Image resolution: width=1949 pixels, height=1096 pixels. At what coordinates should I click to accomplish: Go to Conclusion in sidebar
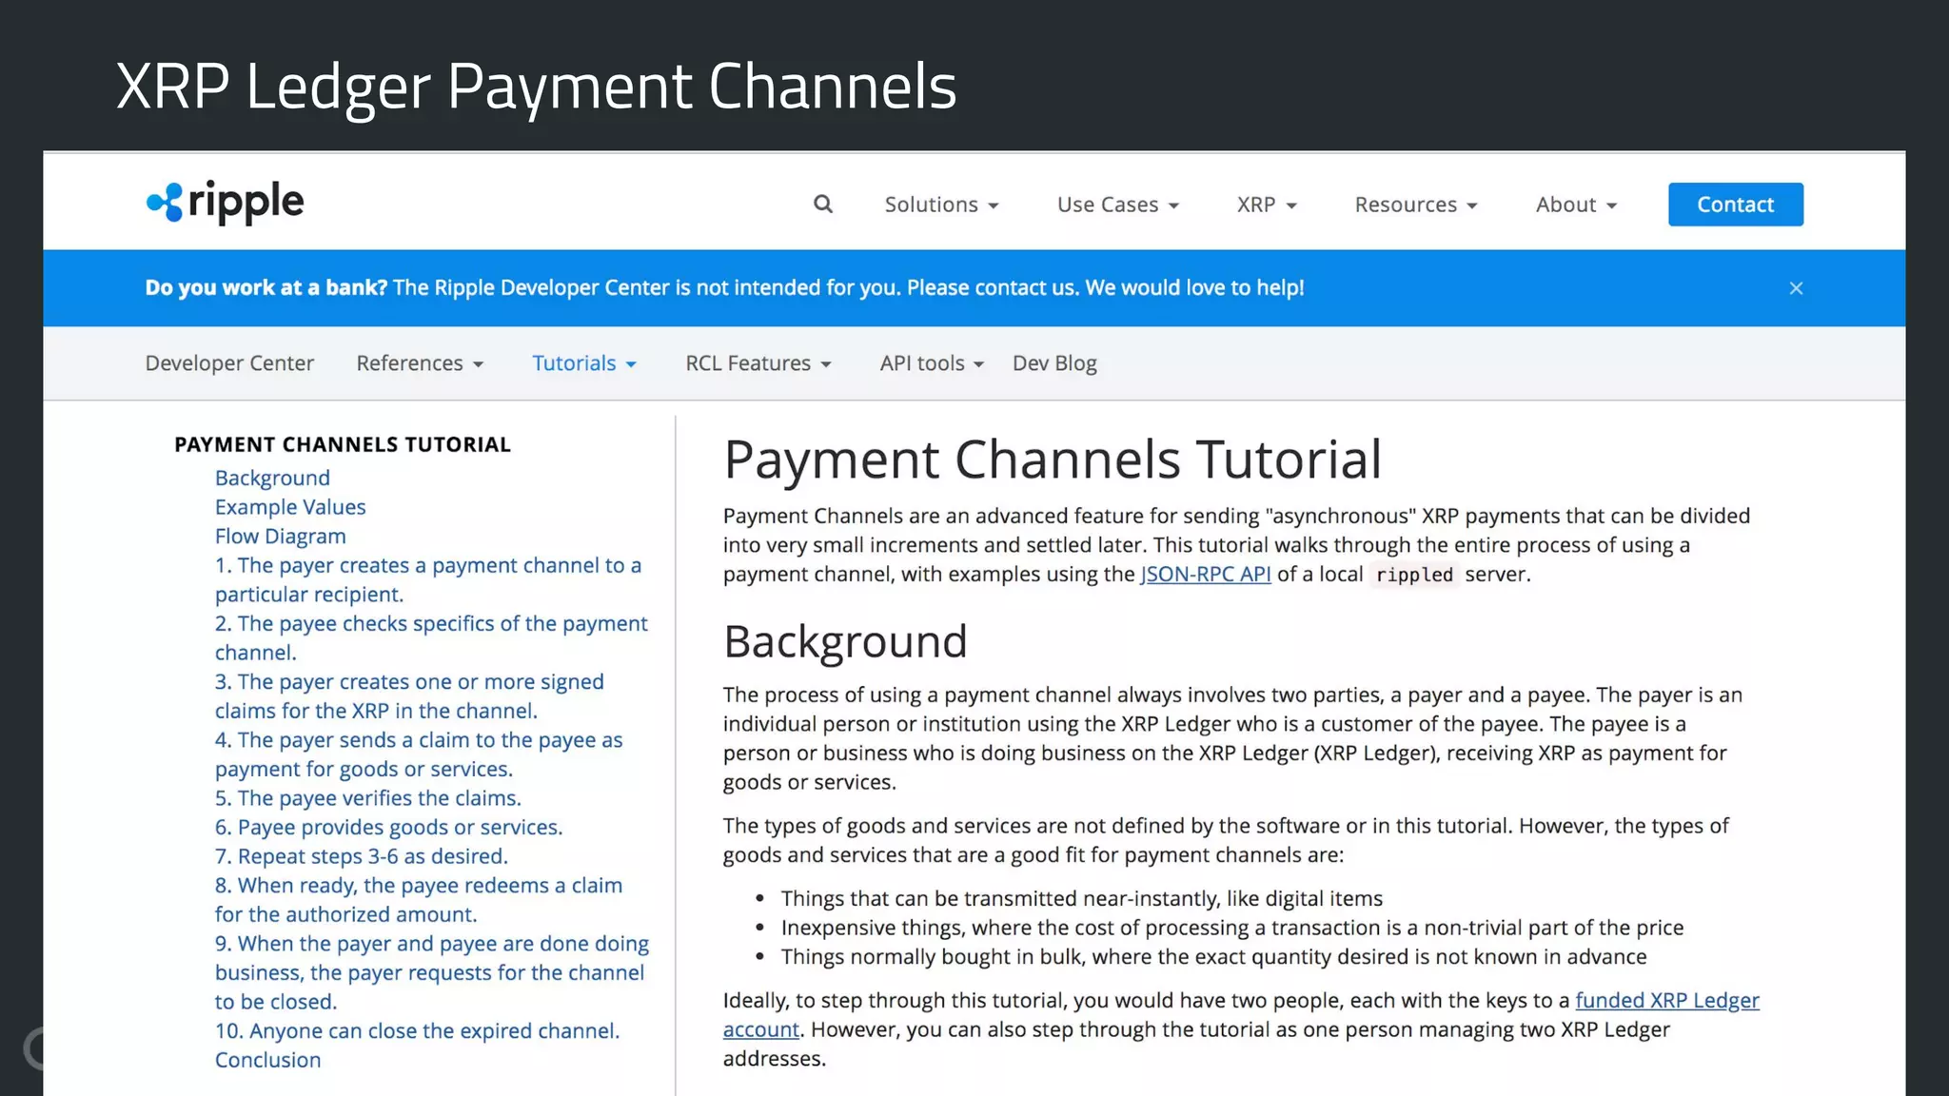[x=267, y=1060]
